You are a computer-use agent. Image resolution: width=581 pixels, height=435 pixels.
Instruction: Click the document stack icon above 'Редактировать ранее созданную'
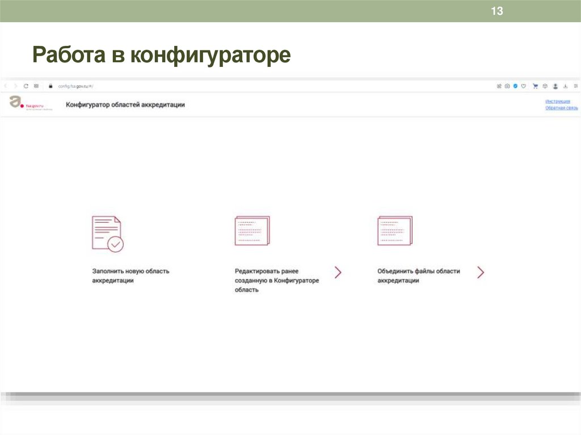(x=252, y=230)
